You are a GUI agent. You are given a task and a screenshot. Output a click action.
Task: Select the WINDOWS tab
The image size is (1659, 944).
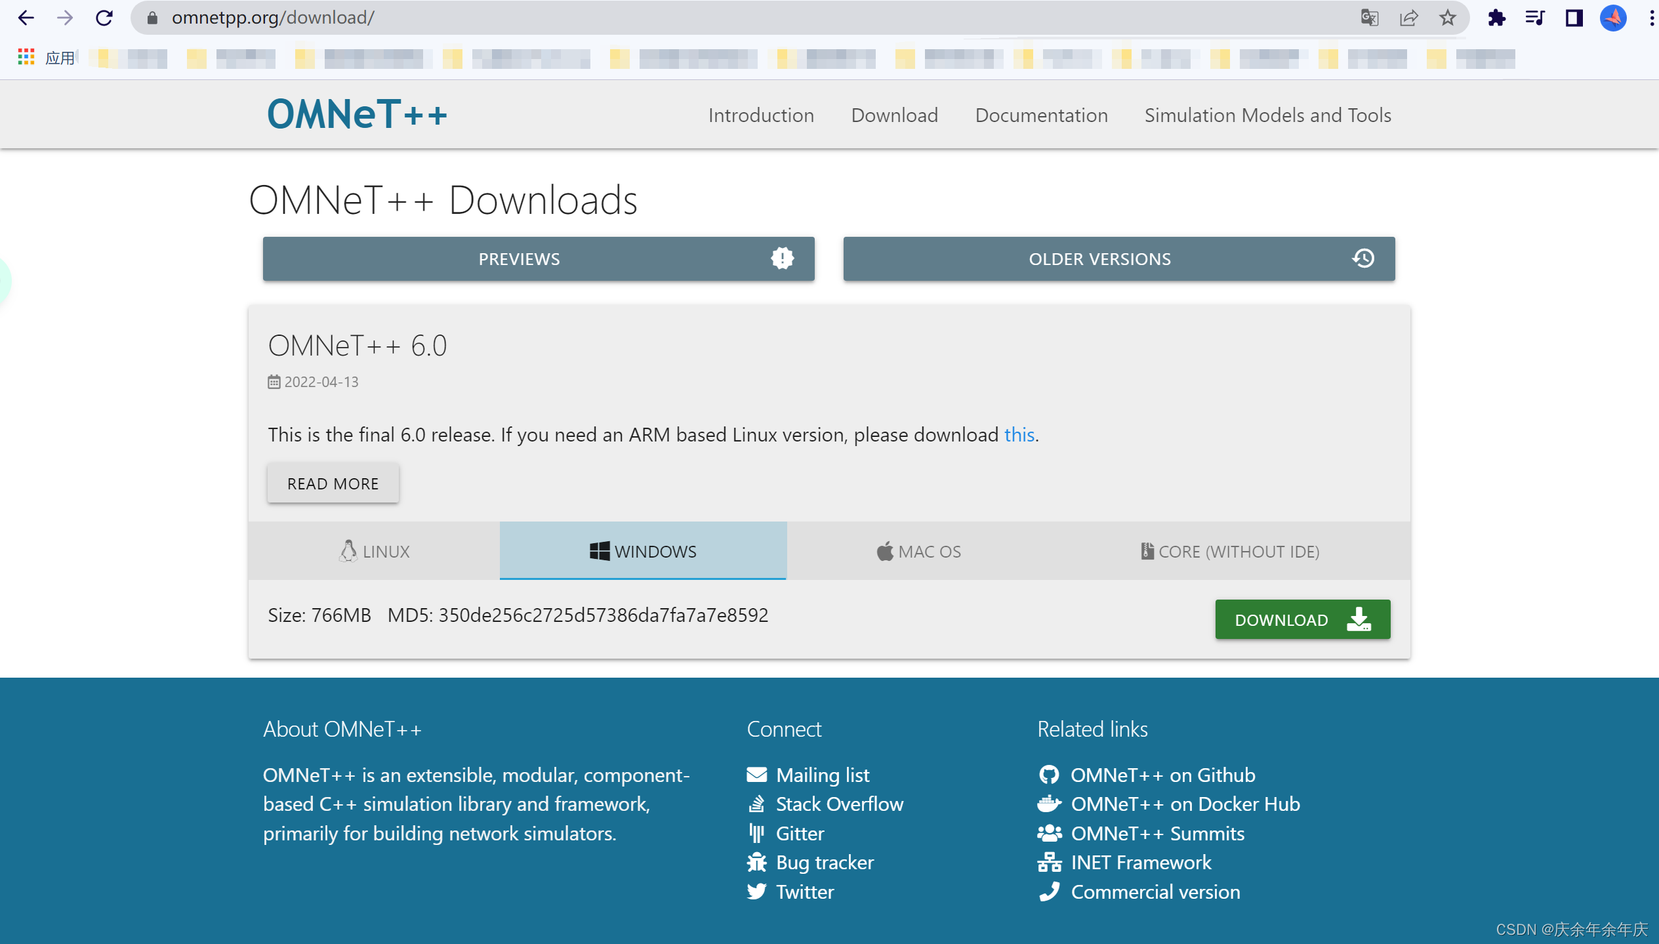pyautogui.click(x=643, y=551)
